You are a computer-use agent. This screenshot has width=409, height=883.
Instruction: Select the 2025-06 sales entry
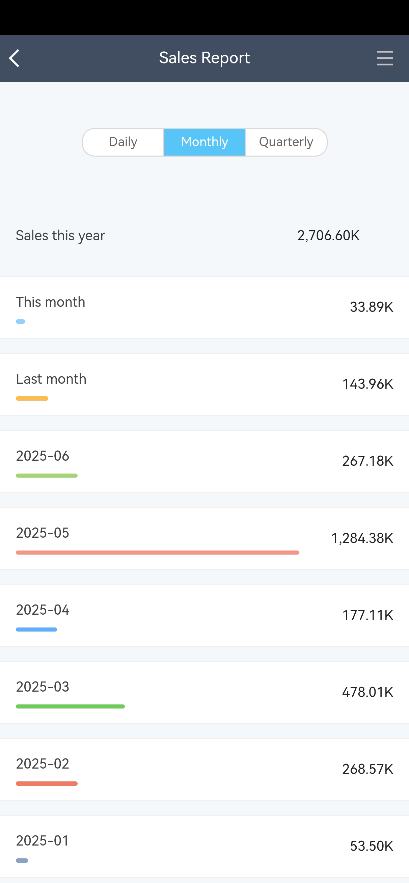pos(204,461)
